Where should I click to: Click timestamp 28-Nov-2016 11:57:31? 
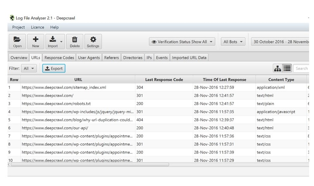(x=214, y=144)
